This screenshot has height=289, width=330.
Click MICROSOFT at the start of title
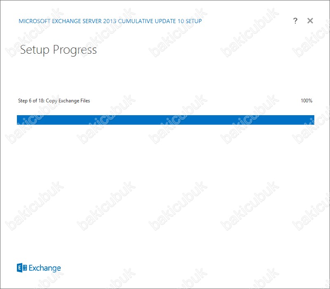(x=35, y=21)
